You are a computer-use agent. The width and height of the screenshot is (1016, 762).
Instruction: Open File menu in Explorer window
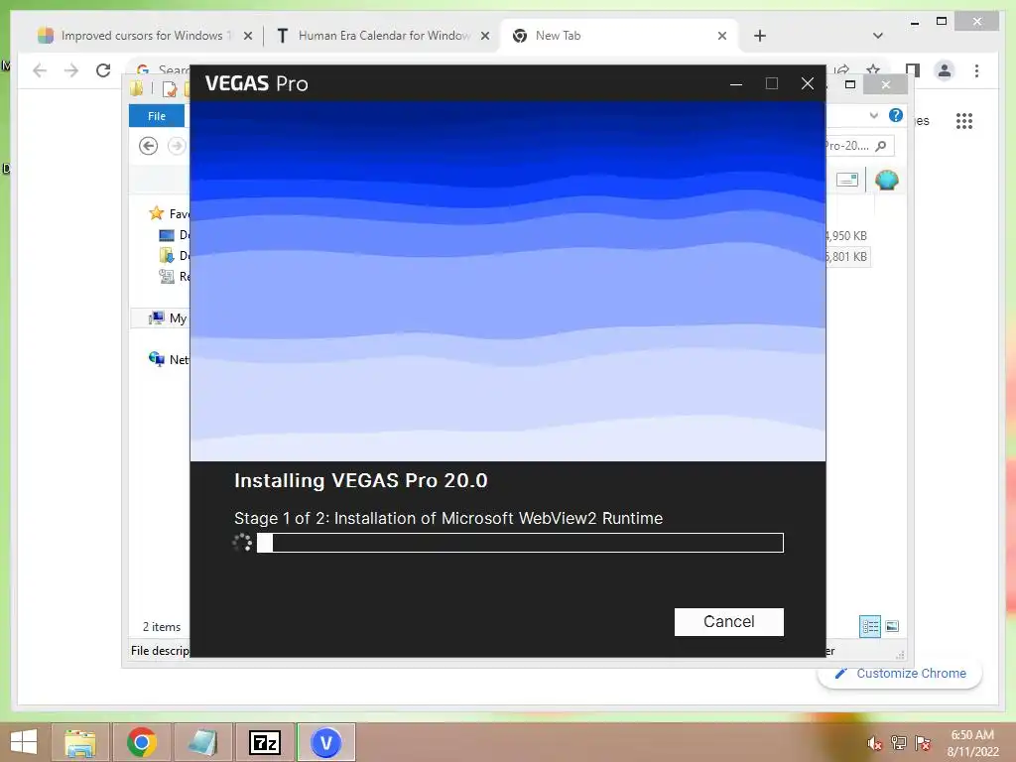157,116
